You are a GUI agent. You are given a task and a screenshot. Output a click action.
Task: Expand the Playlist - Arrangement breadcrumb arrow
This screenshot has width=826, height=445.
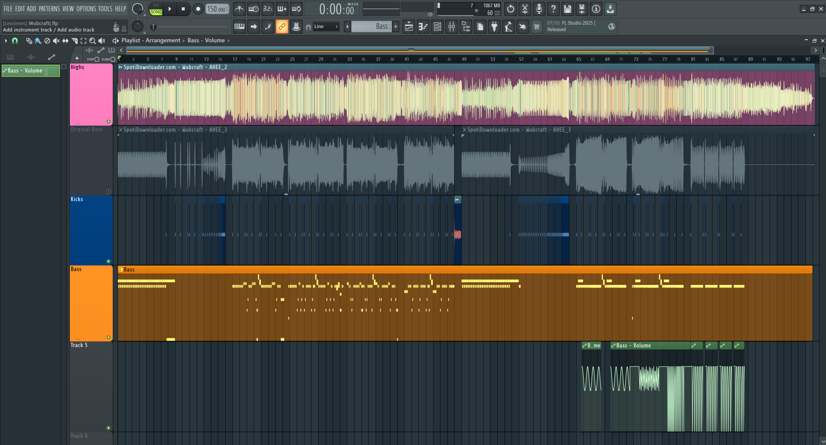[183, 41]
